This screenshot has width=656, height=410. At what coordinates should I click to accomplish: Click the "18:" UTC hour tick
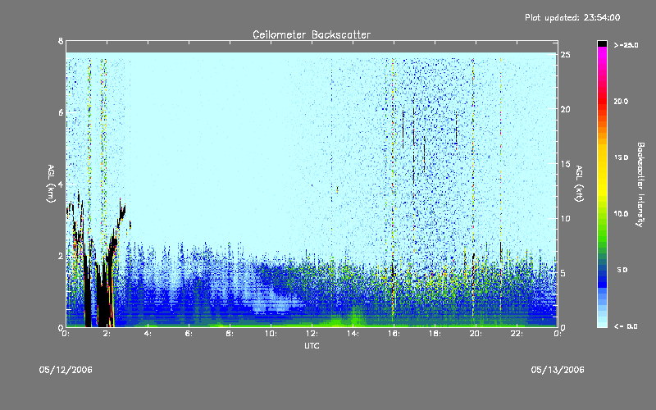pos(435,334)
